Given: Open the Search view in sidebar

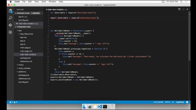Looking at the screenshot, I should [10, 18].
